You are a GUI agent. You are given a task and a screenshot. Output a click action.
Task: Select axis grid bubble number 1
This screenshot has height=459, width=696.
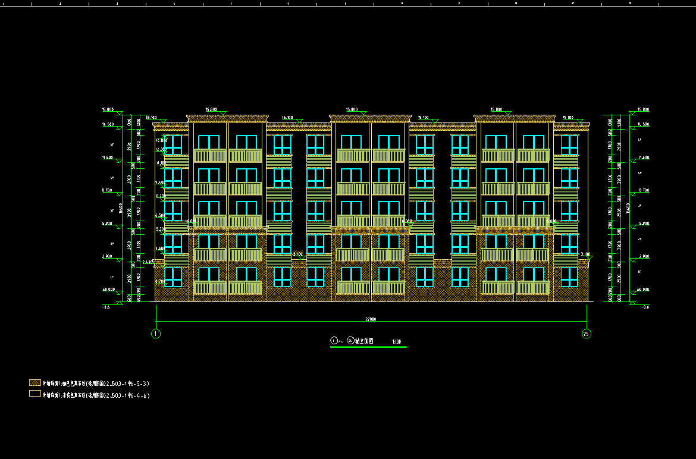[x=156, y=334]
